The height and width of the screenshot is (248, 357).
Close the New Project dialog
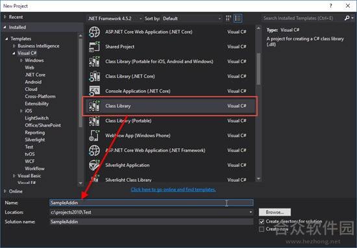point(348,6)
